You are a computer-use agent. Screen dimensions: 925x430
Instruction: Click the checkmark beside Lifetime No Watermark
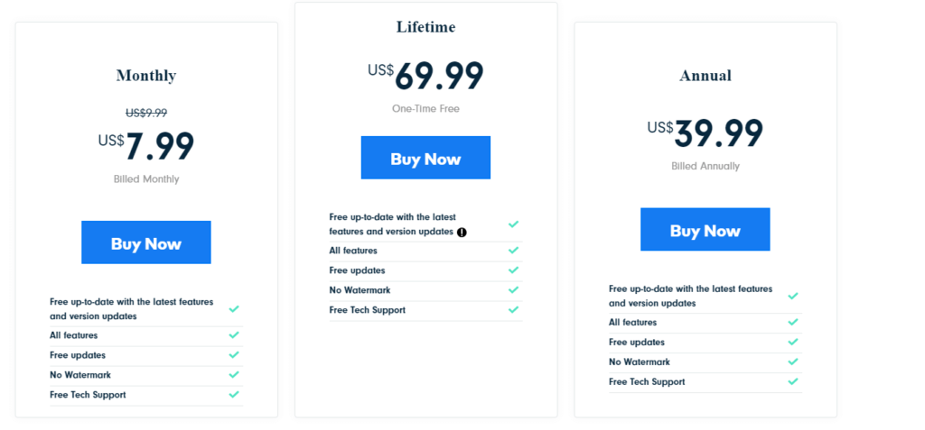pyautogui.click(x=514, y=289)
